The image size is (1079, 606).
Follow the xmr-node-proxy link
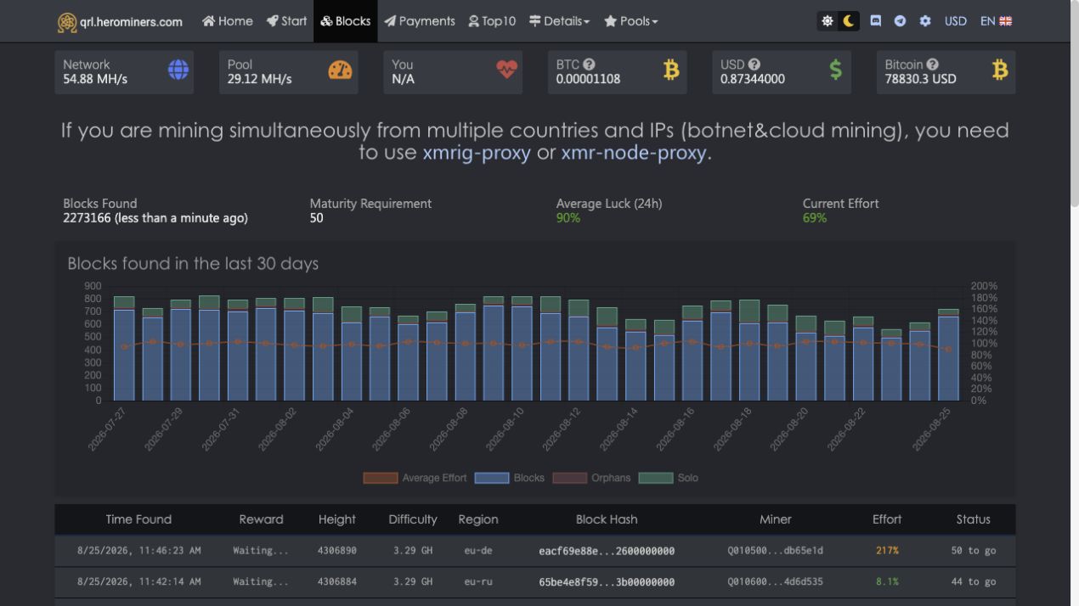[634, 153]
